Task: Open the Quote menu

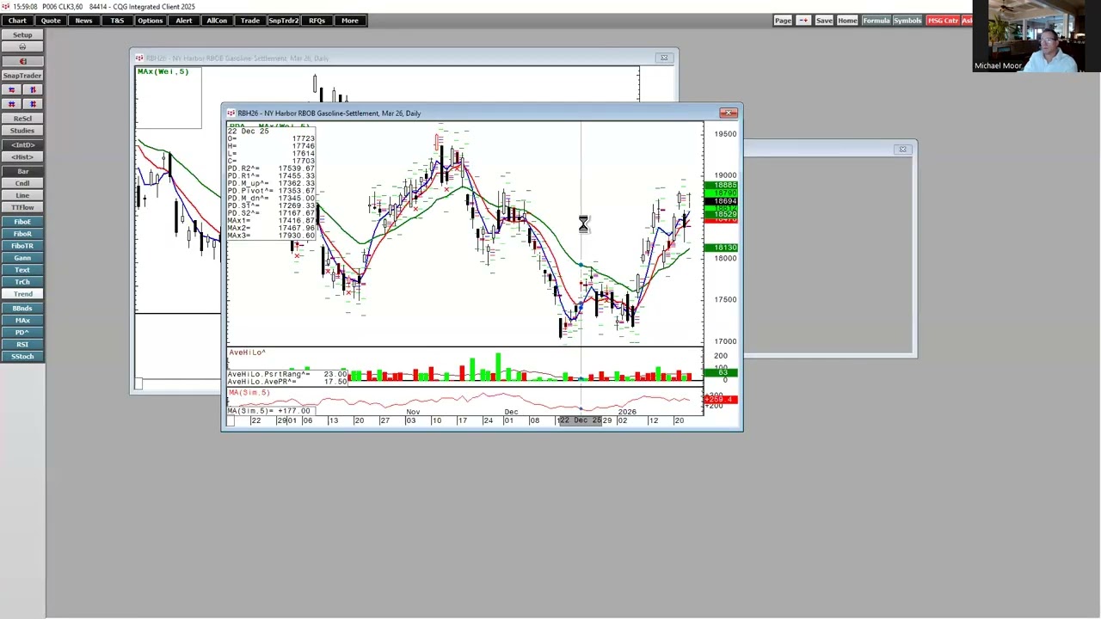Action: [x=51, y=21]
